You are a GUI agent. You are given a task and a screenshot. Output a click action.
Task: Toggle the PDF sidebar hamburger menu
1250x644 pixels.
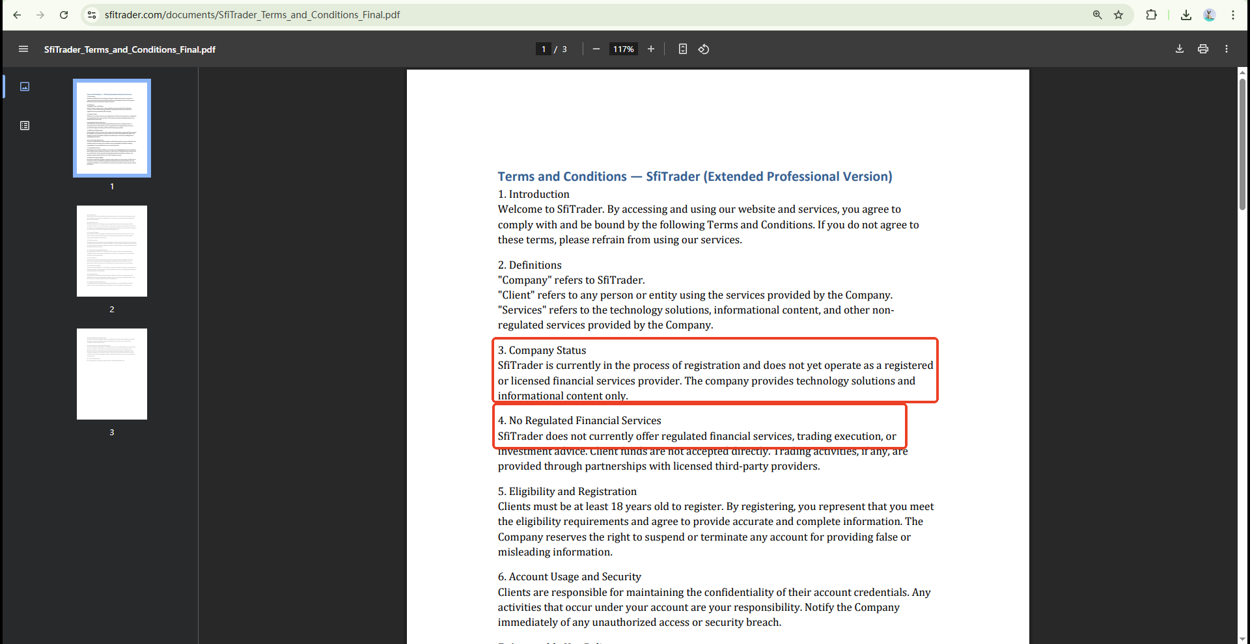[x=23, y=49]
